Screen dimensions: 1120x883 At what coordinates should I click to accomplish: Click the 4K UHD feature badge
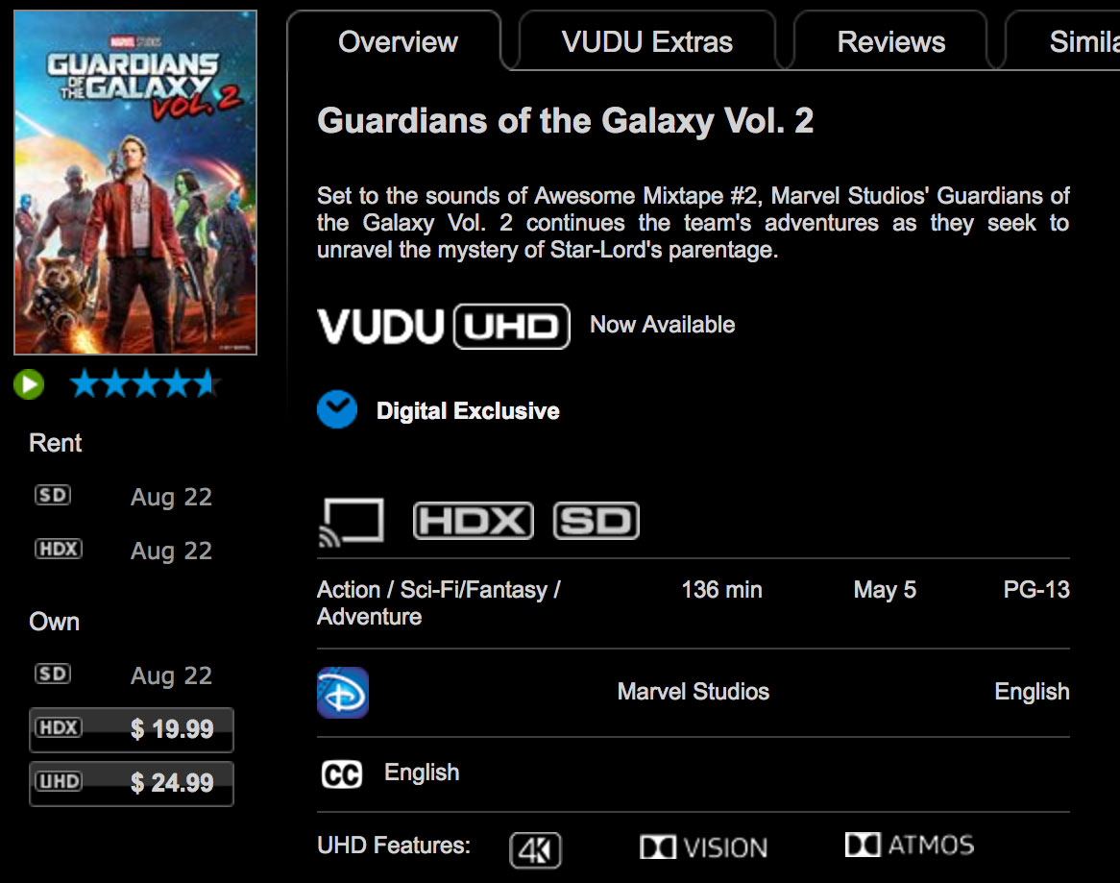pyautogui.click(x=536, y=850)
